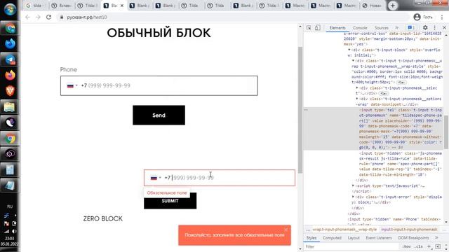Screen dimensions: 449x252
Task: Collapse the t-input-phonemask__wrap div node
Action: 353,61
